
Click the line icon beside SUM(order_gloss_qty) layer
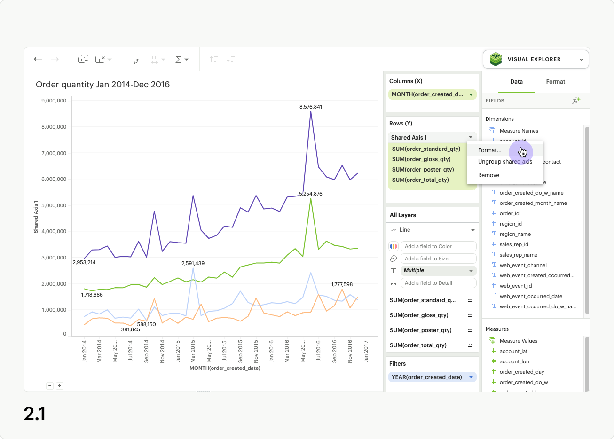(470, 315)
